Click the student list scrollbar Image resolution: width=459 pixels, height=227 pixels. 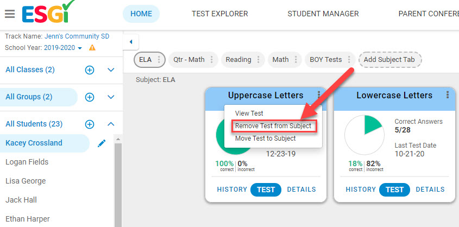coord(118,182)
